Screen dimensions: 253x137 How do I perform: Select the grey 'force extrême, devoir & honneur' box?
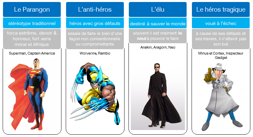point(32,39)
